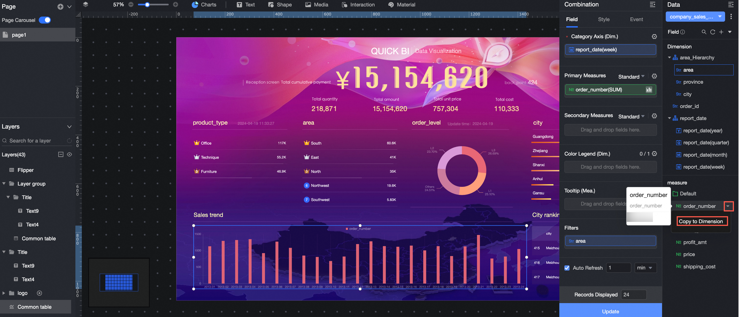Screen dimensions: 739x317
Task: Click the layers stack icon in toolbar
Action: (86, 5)
